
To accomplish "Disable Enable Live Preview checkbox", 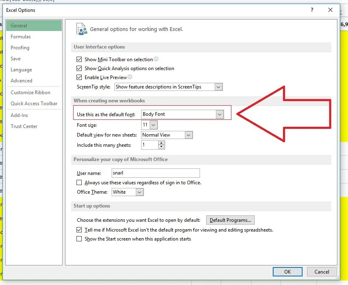I will point(79,77).
